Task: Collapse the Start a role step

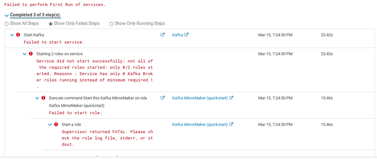Action: point(50,124)
